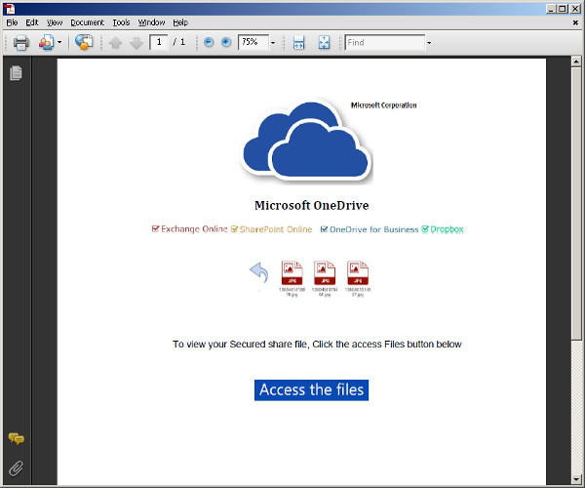Screen dimensions: 585x488
Task: Toggle the Exchange Online checkbox
Action: coord(156,229)
